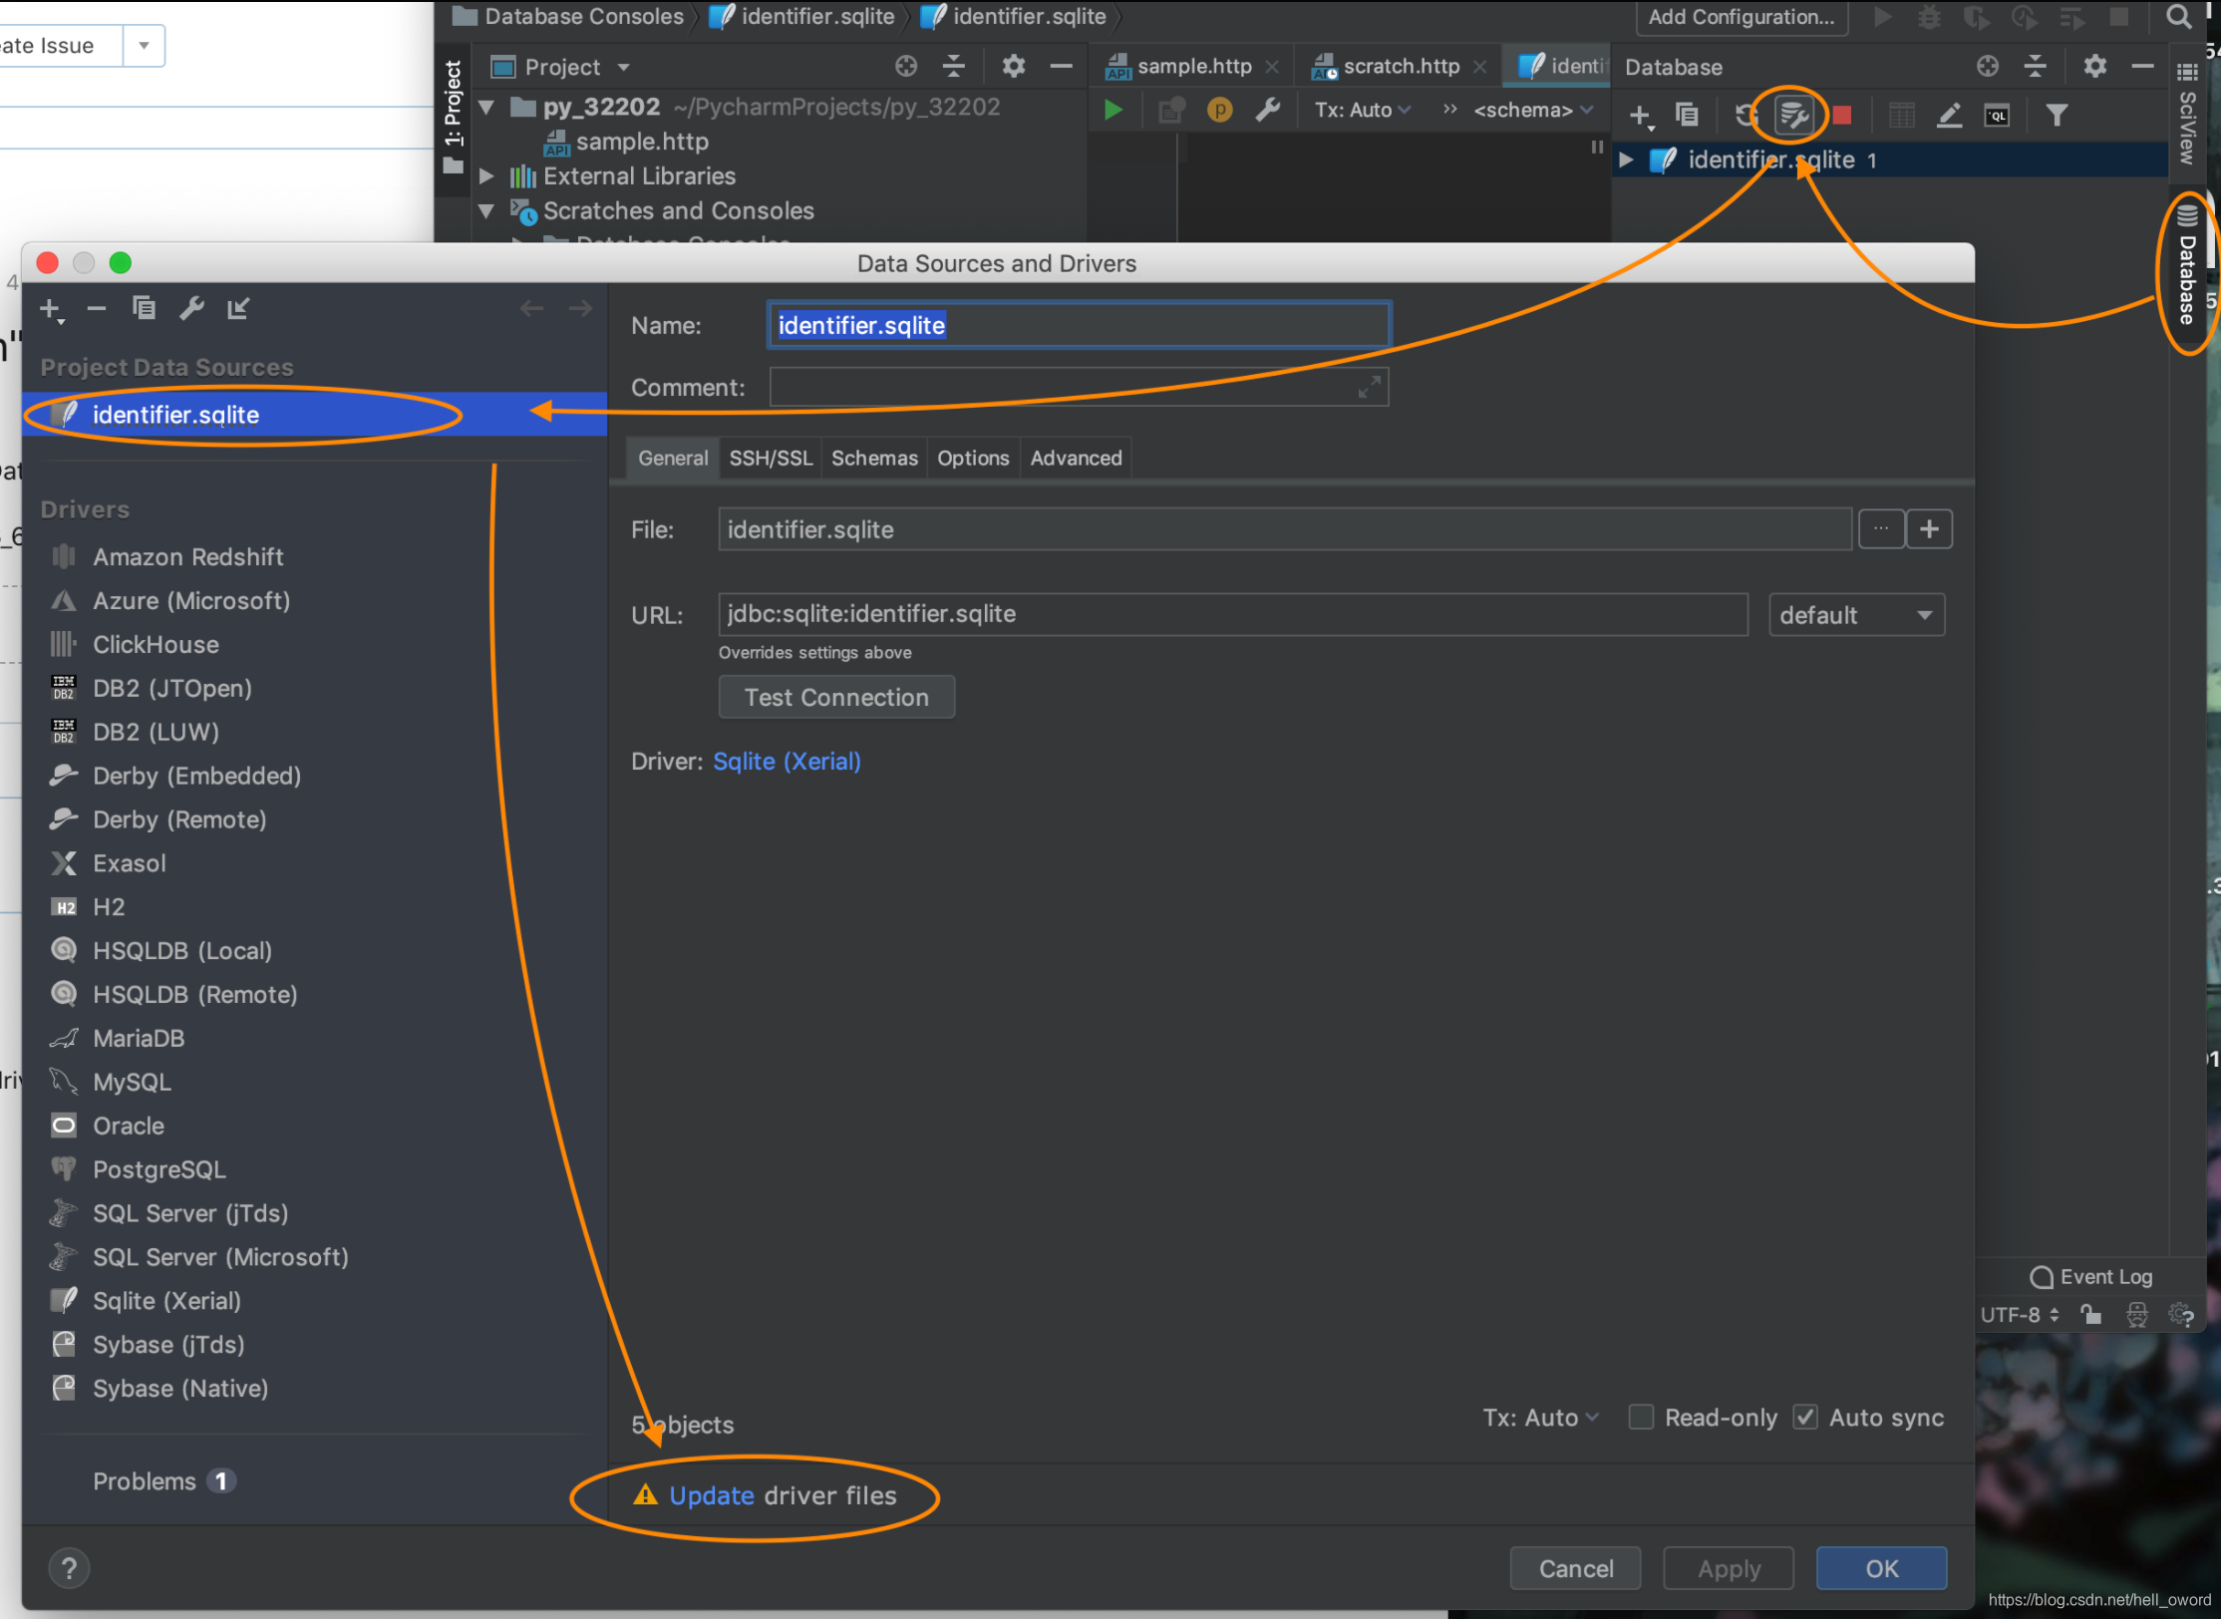Open the Event Log in status bar
Image resolution: width=2221 pixels, height=1619 pixels.
tap(2091, 1278)
